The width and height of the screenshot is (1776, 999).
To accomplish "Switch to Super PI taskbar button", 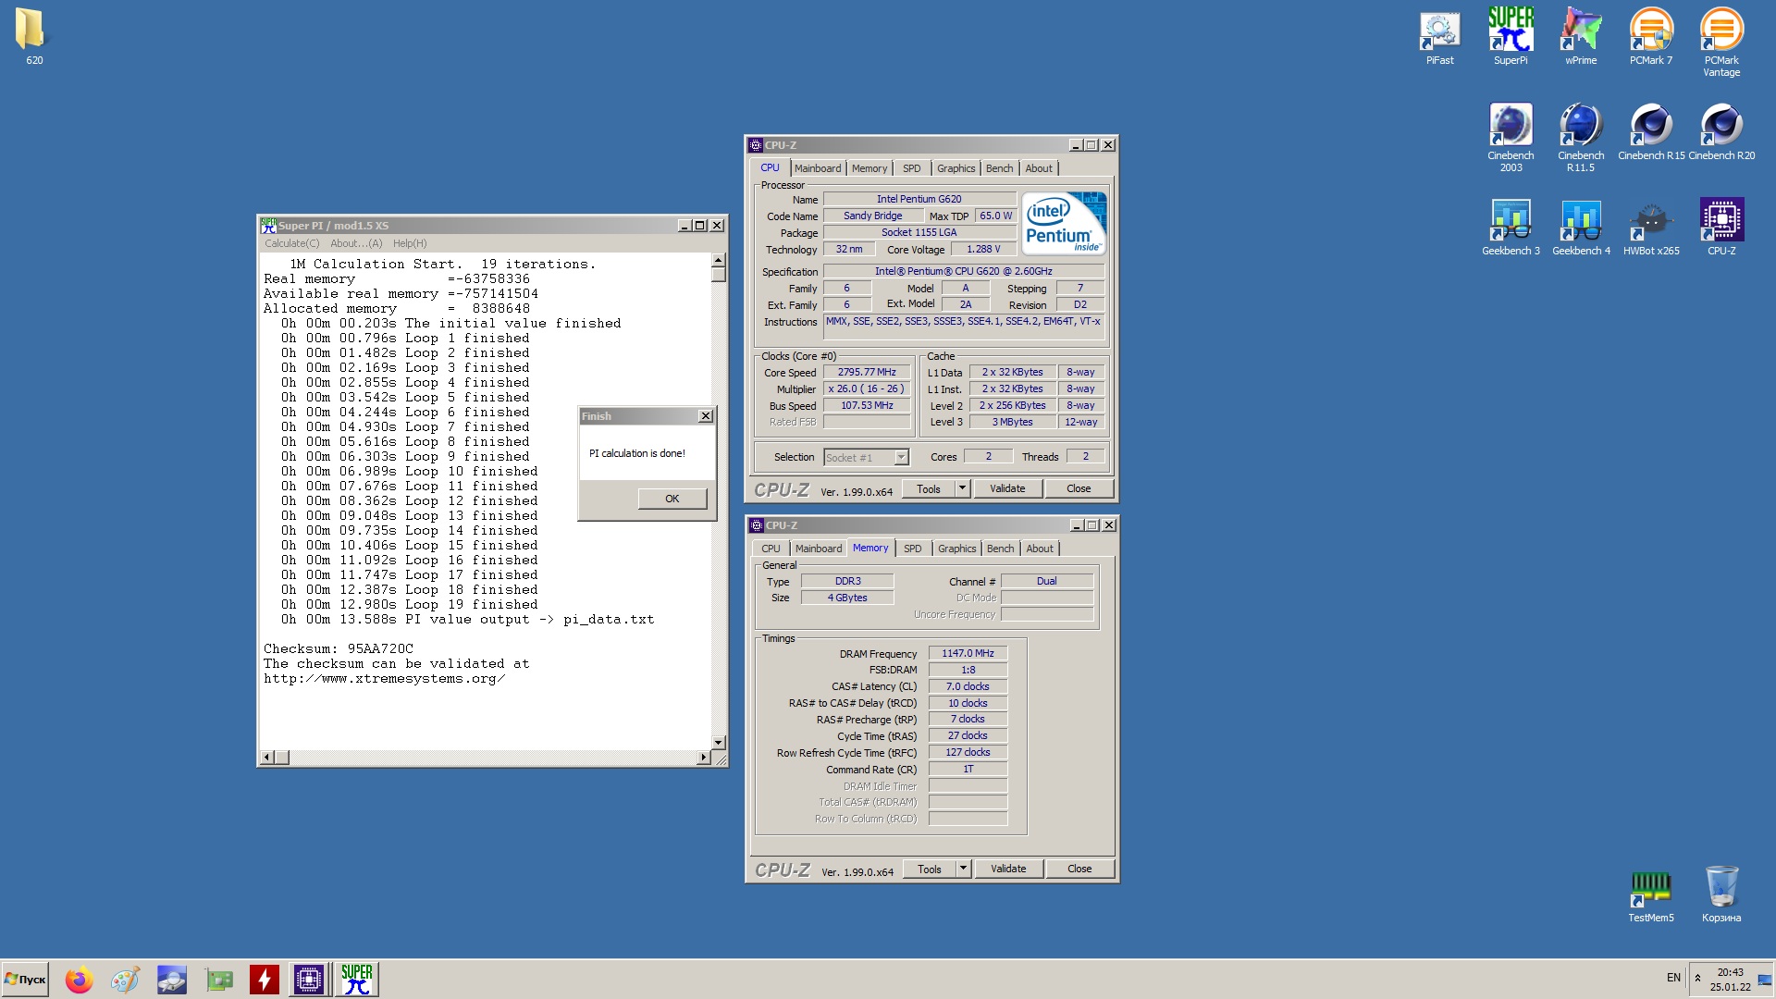I will [x=356, y=980].
